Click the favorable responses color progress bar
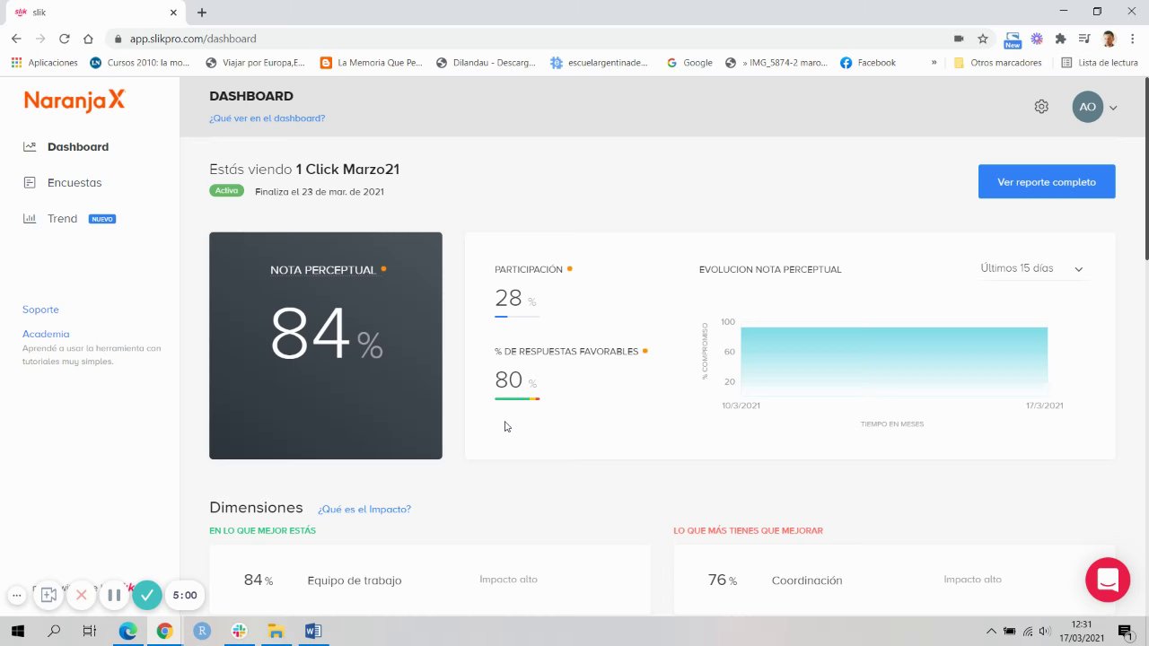1149x646 pixels. [517, 398]
